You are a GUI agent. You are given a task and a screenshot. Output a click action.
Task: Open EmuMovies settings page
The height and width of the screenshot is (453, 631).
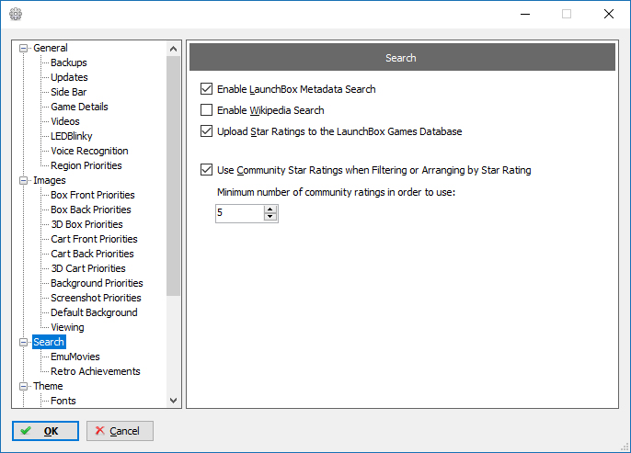click(75, 357)
